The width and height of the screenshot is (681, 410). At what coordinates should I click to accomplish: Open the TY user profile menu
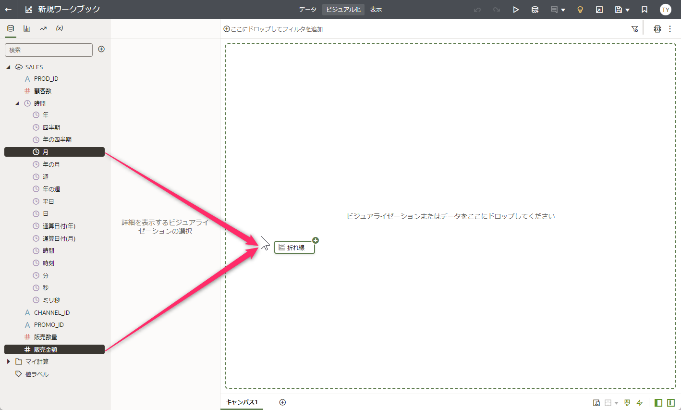[x=666, y=10]
